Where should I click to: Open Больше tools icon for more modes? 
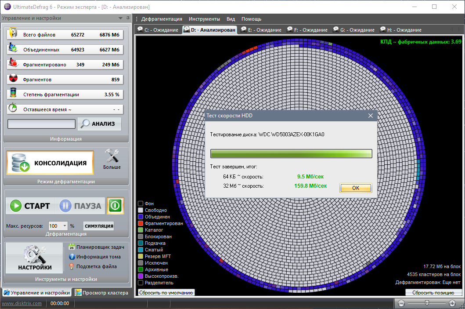click(x=112, y=160)
